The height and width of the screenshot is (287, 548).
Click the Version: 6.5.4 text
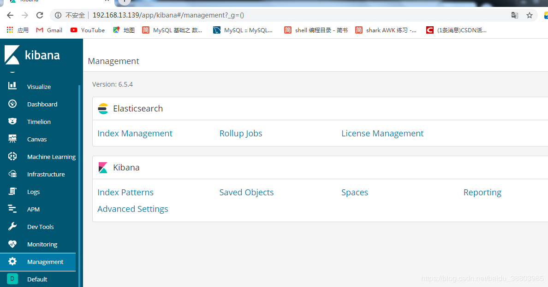click(113, 84)
